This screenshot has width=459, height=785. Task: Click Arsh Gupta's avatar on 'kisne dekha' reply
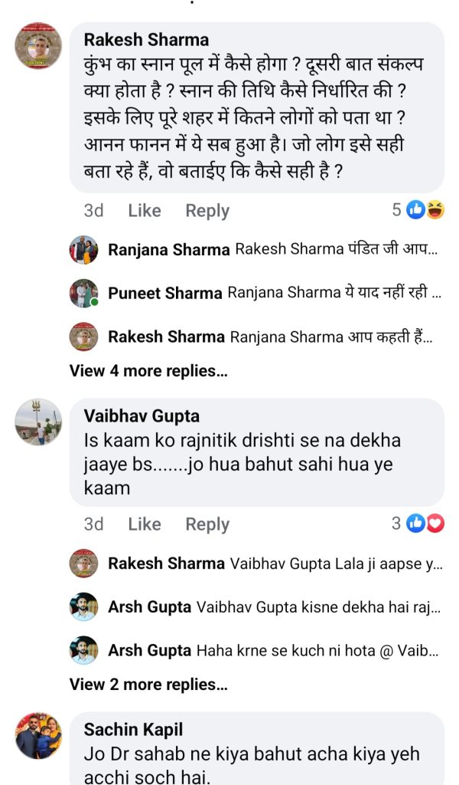pos(83,606)
